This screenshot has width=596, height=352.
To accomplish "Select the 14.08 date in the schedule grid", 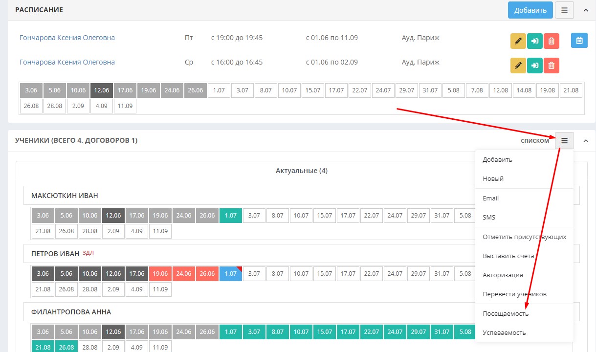I will (x=524, y=90).
